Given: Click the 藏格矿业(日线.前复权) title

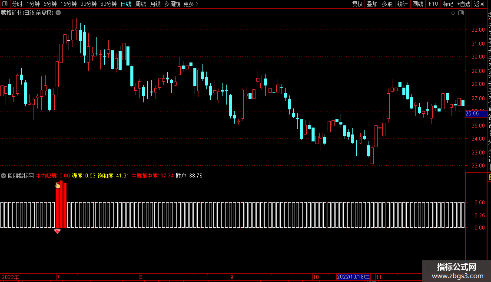Looking at the screenshot, I should click(x=27, y=13).
